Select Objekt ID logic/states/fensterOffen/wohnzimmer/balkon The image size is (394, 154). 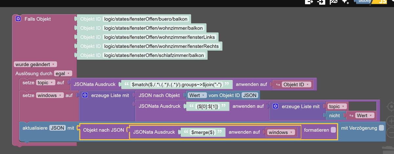tap(154, 28)
